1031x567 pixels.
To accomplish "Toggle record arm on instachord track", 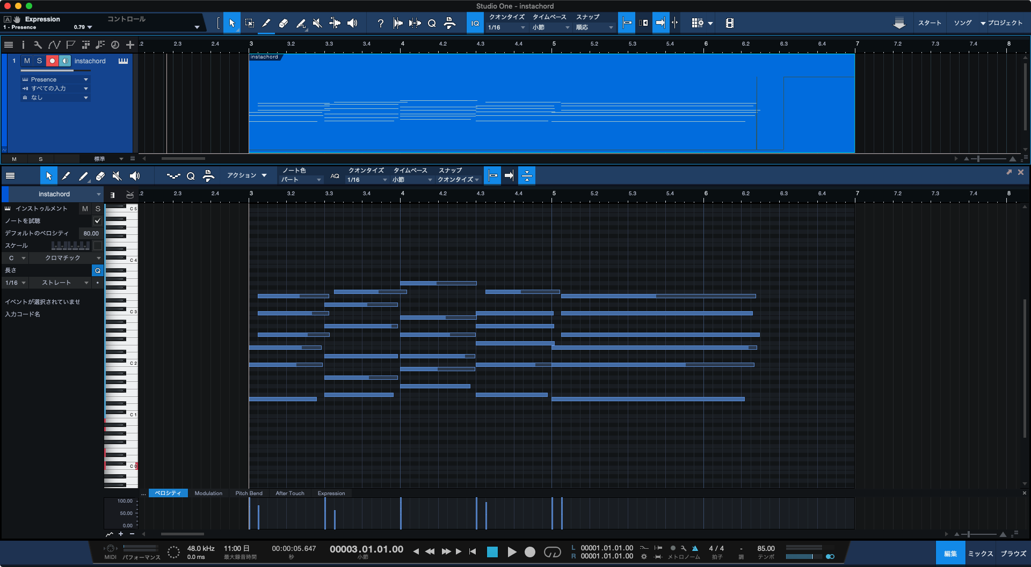I will 52,61.
